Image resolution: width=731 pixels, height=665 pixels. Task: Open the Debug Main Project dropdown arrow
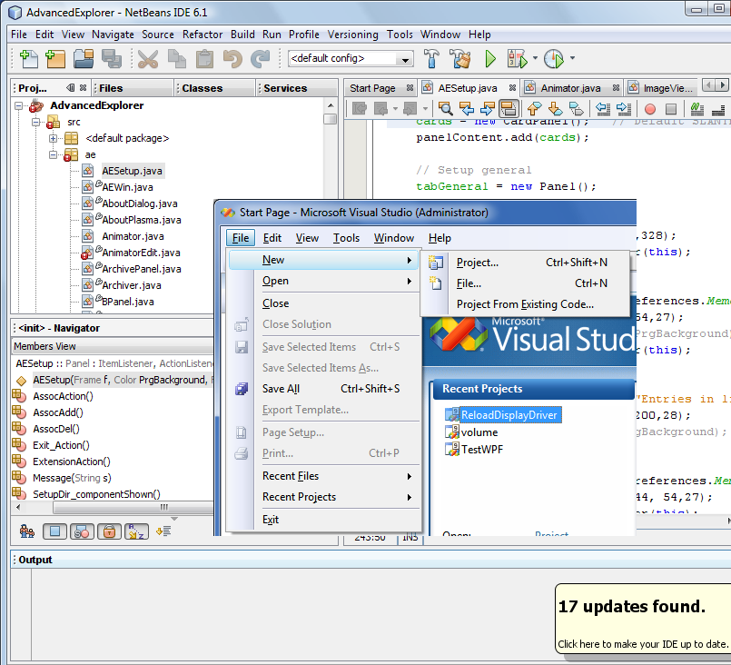point(535,58)
